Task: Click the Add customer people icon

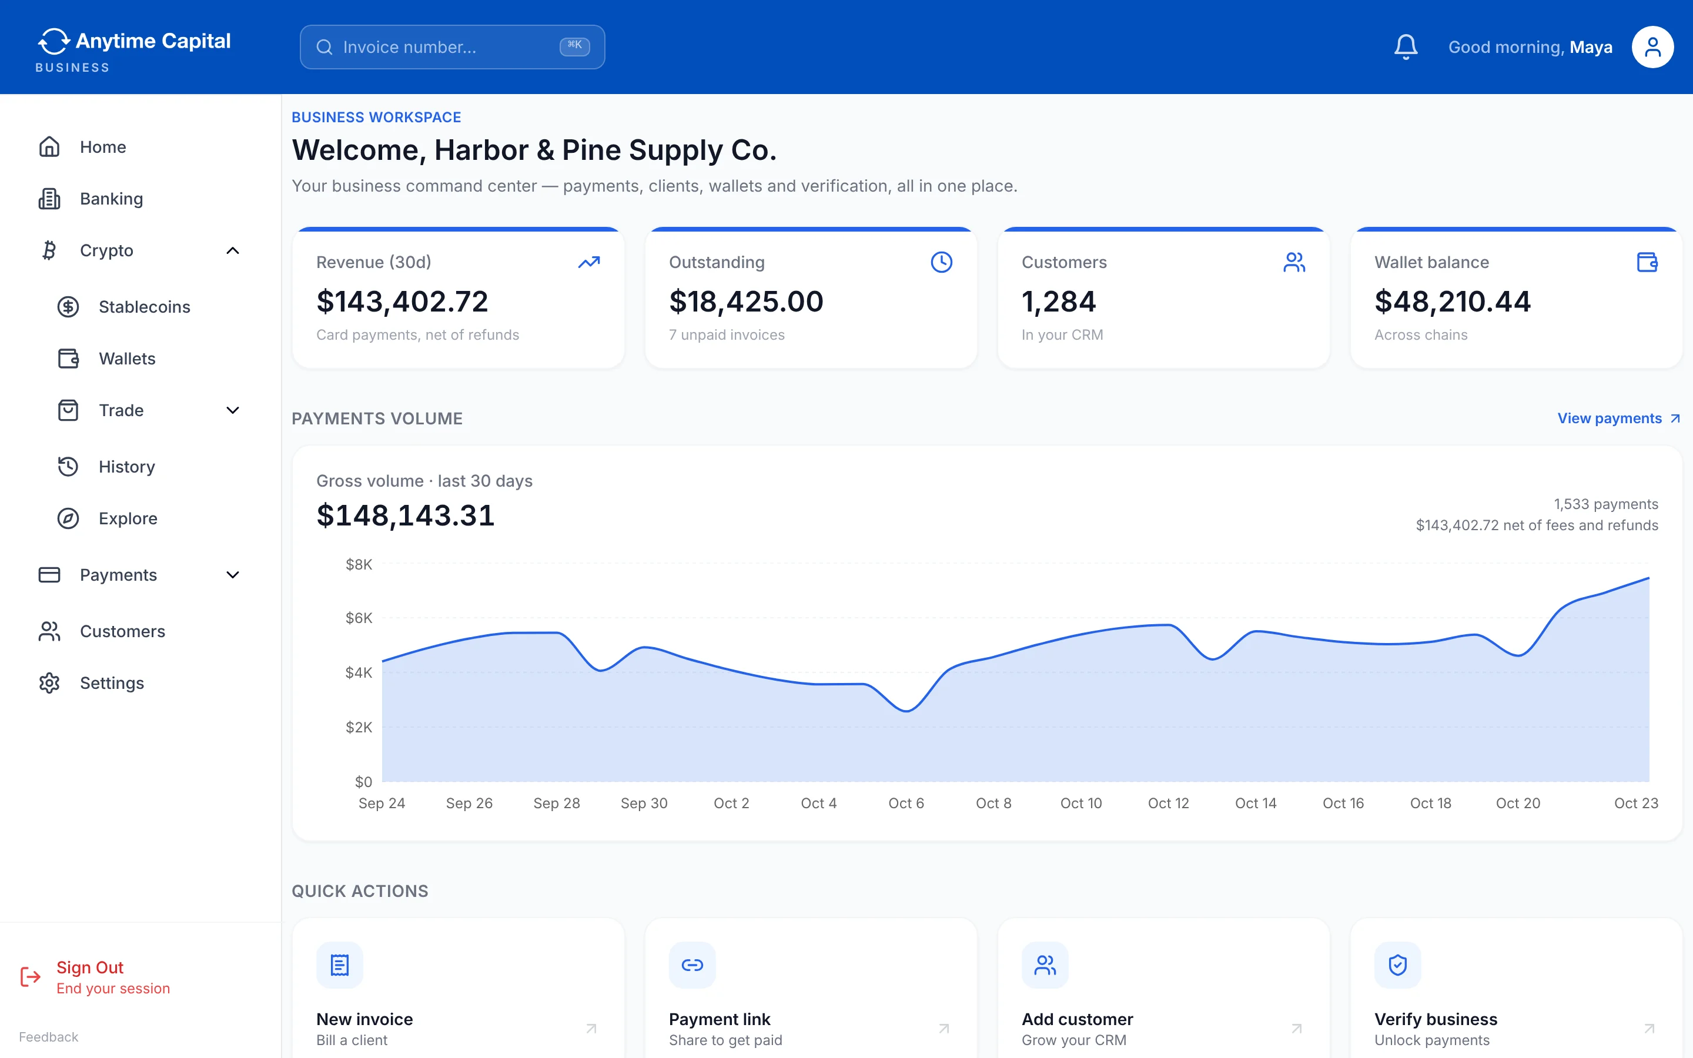Action: [1045, 965]
